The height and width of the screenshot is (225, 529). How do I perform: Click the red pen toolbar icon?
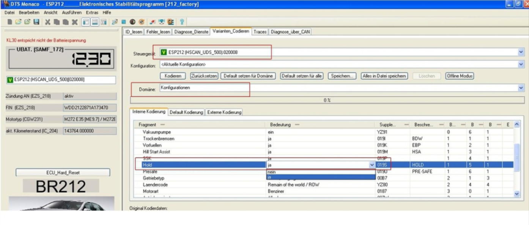click(x=153, y=22)
